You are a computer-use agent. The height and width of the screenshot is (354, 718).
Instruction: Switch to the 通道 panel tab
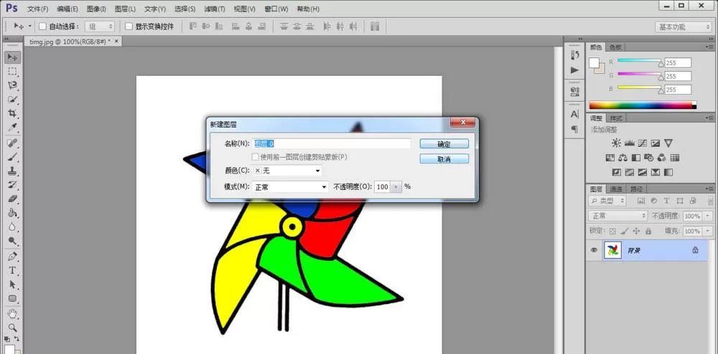pyautogui.click(x=616, y=189)
